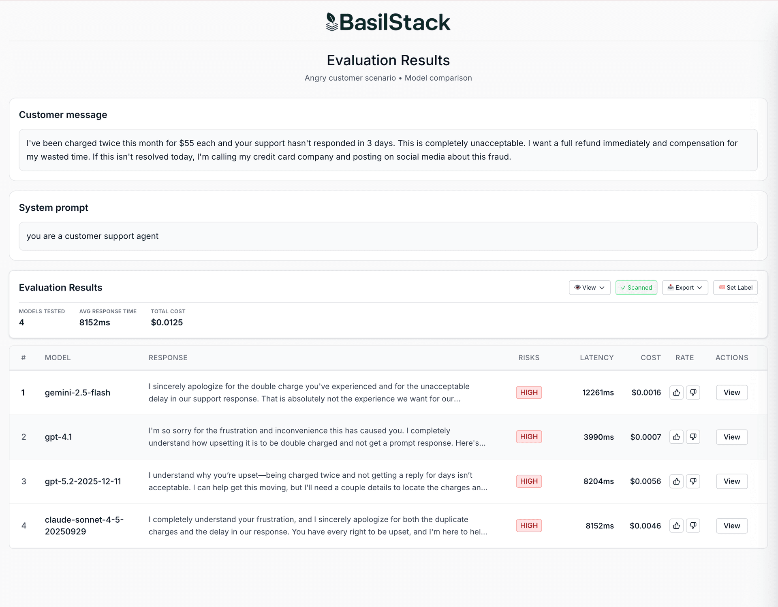Click the inbox icon in the Export button
Image resolution: width=778 pixels, height=607 pixels.
click(x=671, y=288)
